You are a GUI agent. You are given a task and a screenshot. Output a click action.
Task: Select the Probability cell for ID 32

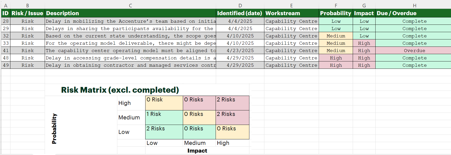[336, 36]
